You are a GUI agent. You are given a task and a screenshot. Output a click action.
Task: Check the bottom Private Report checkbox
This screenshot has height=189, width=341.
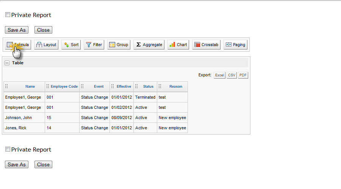pyautogui.click(x=8, y=149)
